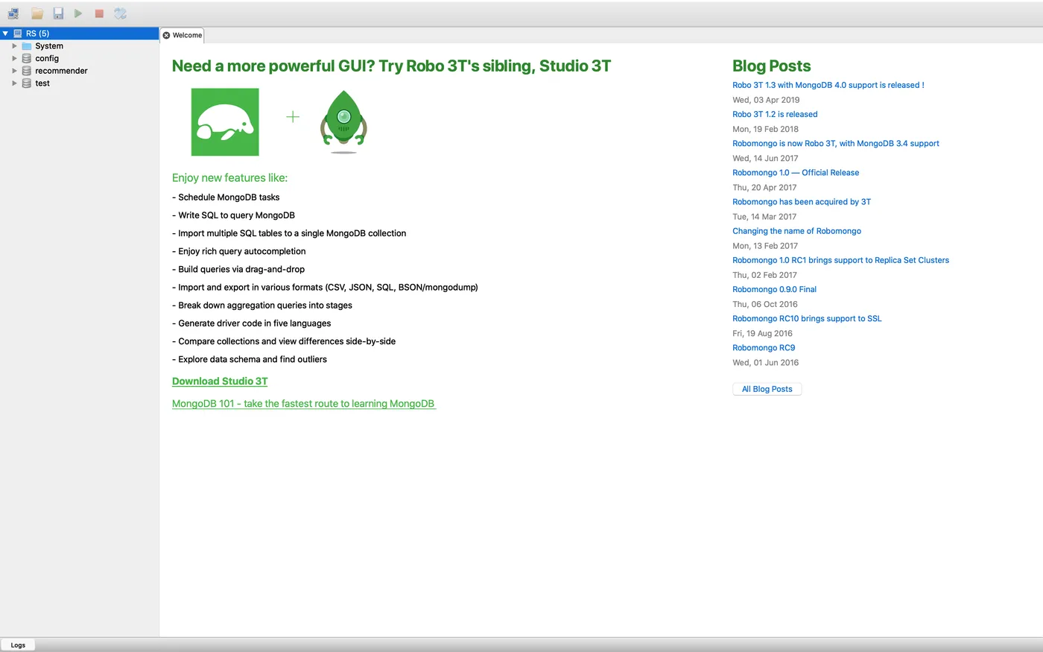This screenshot has height=652, width=1043.
Task: Click the date 'Wed, 14 Jun 2017'
Action: 765,158
